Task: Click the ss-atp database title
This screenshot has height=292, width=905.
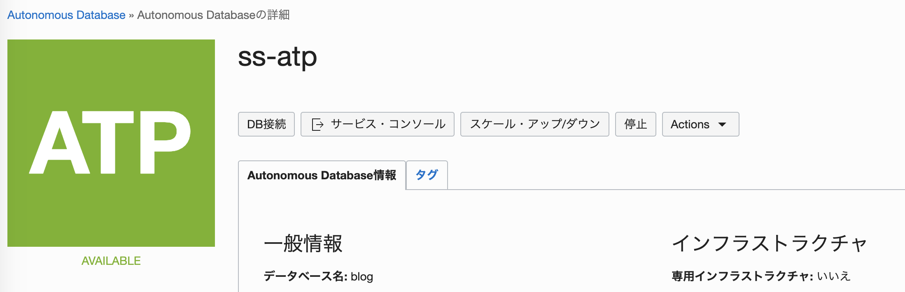Action: coord(278,57)
